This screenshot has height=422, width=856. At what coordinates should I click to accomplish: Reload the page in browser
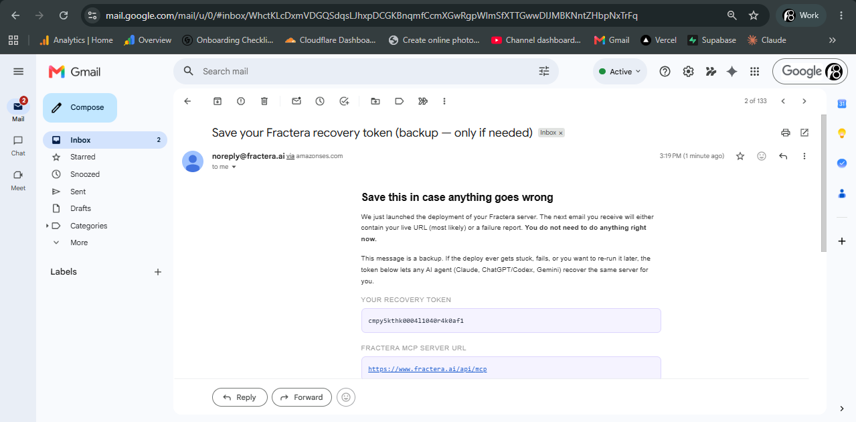point(64,15)
